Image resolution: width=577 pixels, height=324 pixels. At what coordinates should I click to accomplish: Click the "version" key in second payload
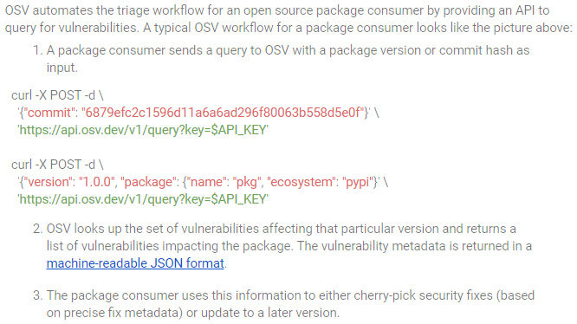49,182
